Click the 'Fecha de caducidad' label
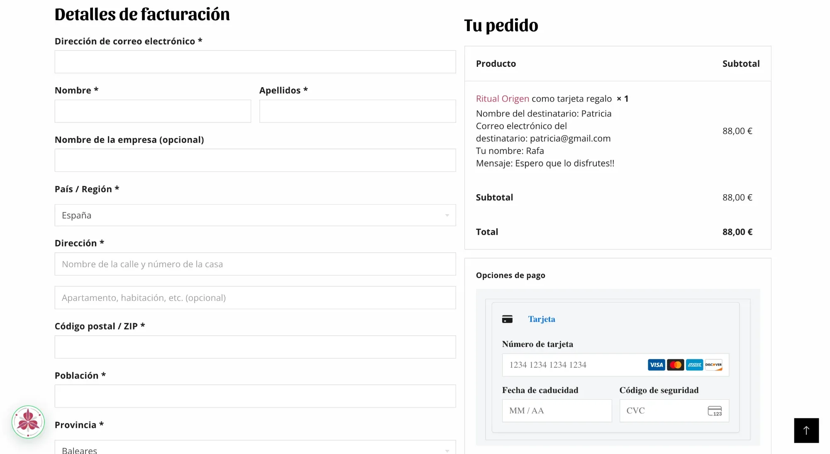The width and height of the screenshot is (830, 454). point(540,390)
